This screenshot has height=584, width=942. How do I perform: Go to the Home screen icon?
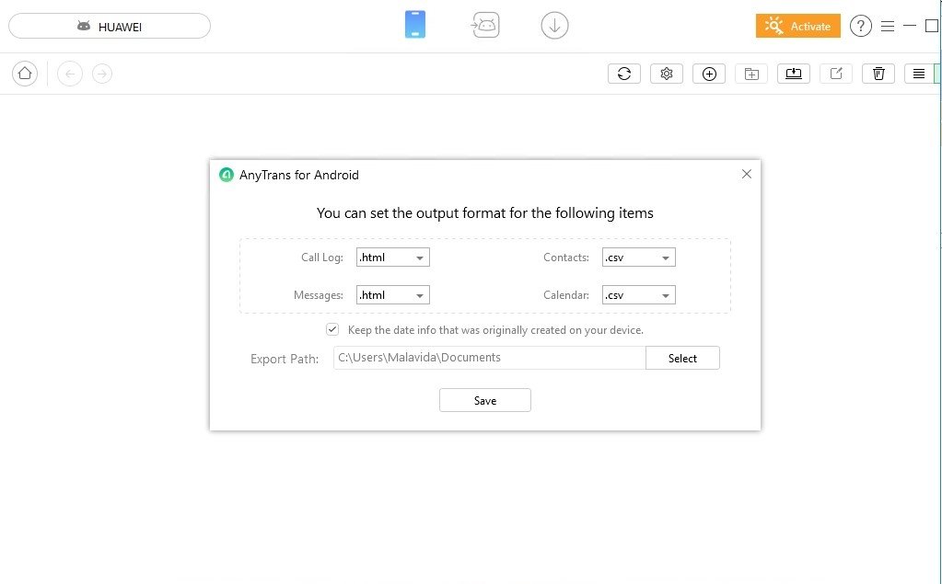(25, 74)
